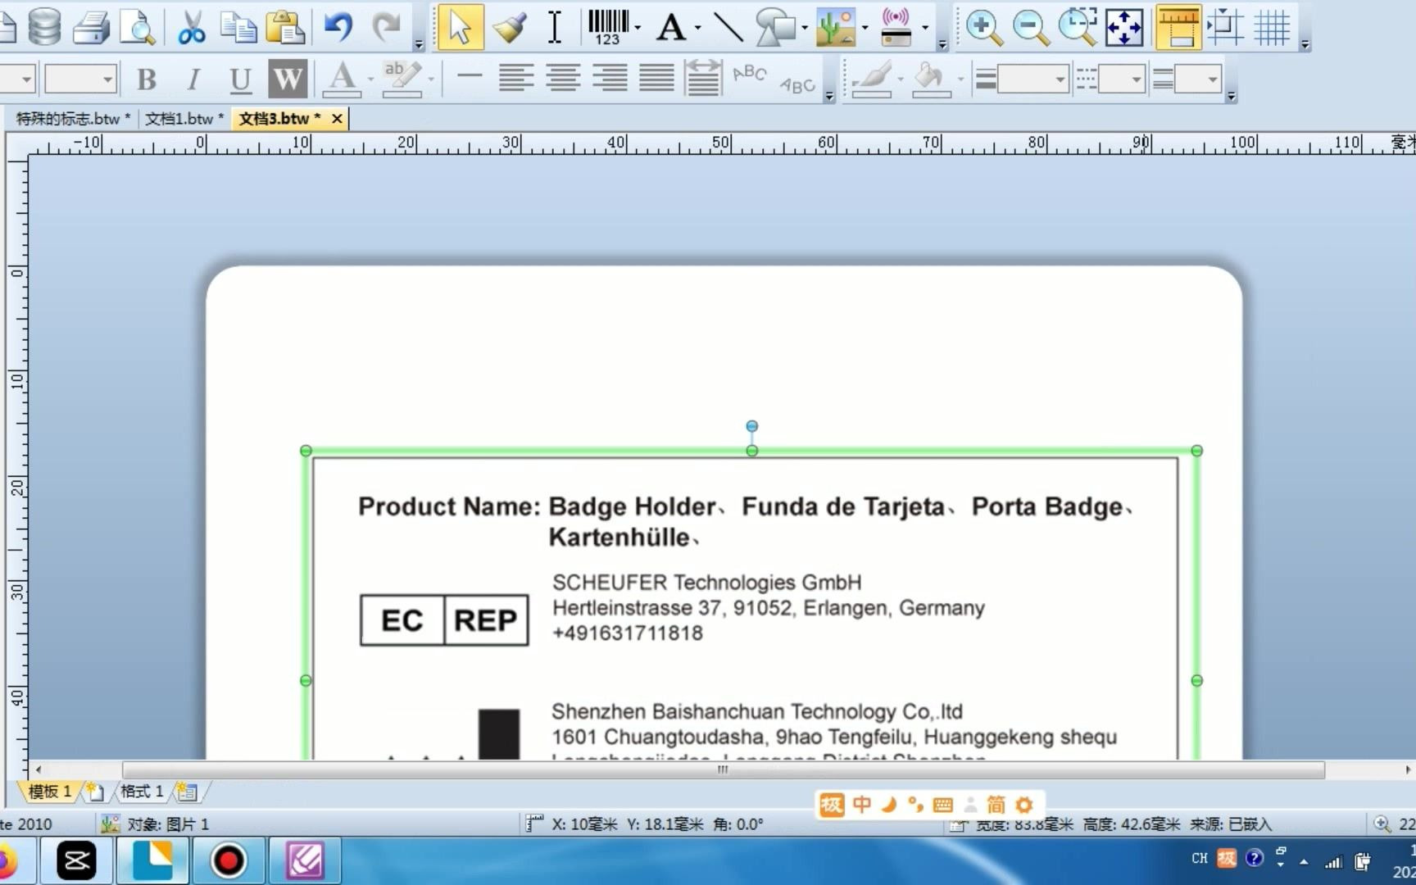Select the Picture tool with cactus icon
The width and height of the screenshot is (1416, 885).
(836, 27)
